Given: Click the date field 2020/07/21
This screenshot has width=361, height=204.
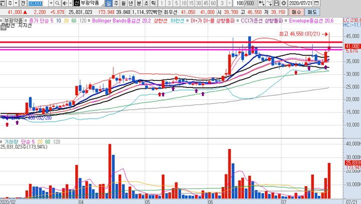Looking at the screenshot, I should tap(301, 3).
